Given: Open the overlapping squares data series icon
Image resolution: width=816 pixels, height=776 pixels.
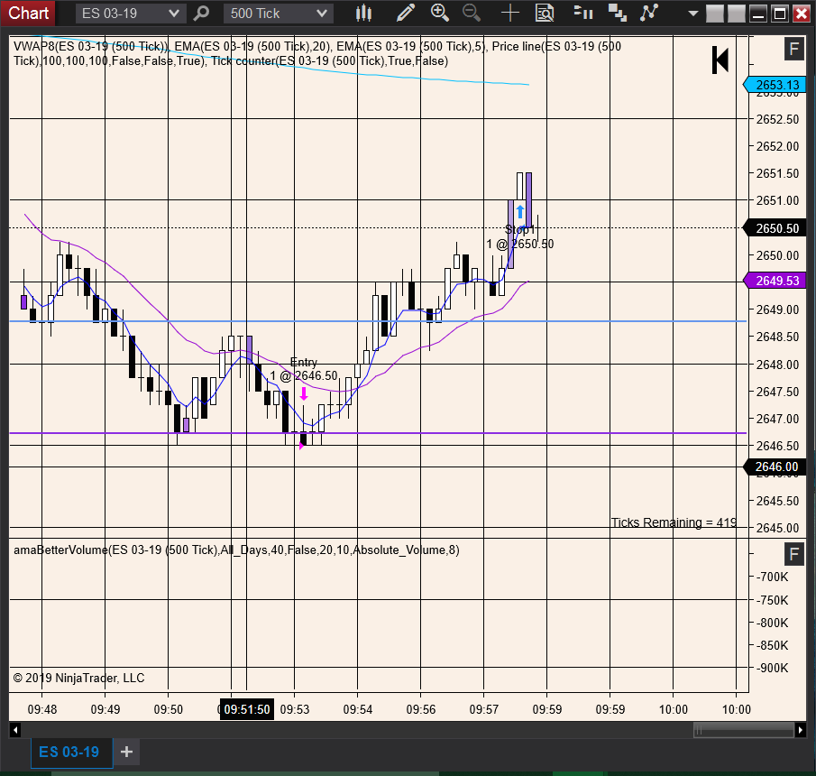Looking at the screenshot, I should (618, 13).
